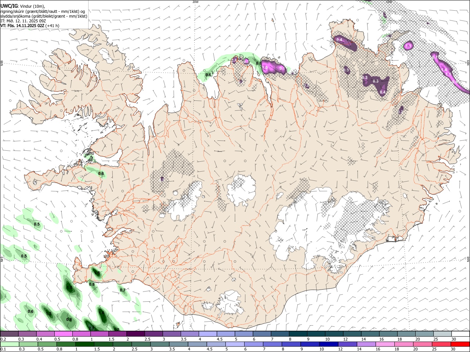The height and width of the screenshot is (352, 470).
Task: Click the palest green swatch above 0.1 in rain legend
Action: tap(10, 344)
